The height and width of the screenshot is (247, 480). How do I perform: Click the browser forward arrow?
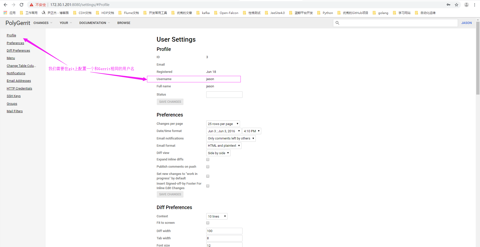tap(13, 5)
